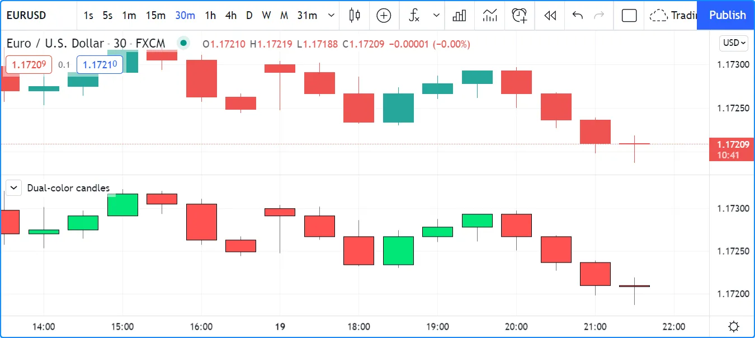Select the layout rectangle icon
Viewport: 755px width, 338px height.
(629, 15)
